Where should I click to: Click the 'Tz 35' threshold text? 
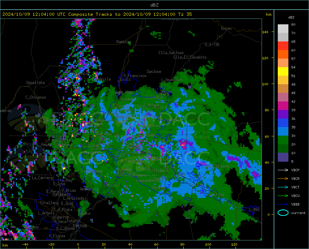(185, 14)
